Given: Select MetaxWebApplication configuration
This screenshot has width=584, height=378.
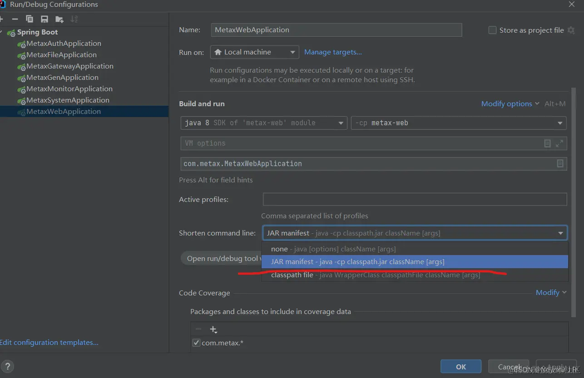Looking at the screenshot, I should point(84,112).
